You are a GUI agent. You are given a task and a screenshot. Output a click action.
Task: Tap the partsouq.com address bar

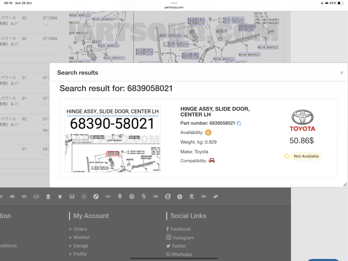click(174, 7)
